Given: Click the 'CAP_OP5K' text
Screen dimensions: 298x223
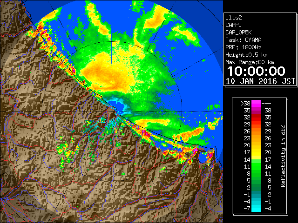Looking at the screenshot, I should [x=238, y=33].
